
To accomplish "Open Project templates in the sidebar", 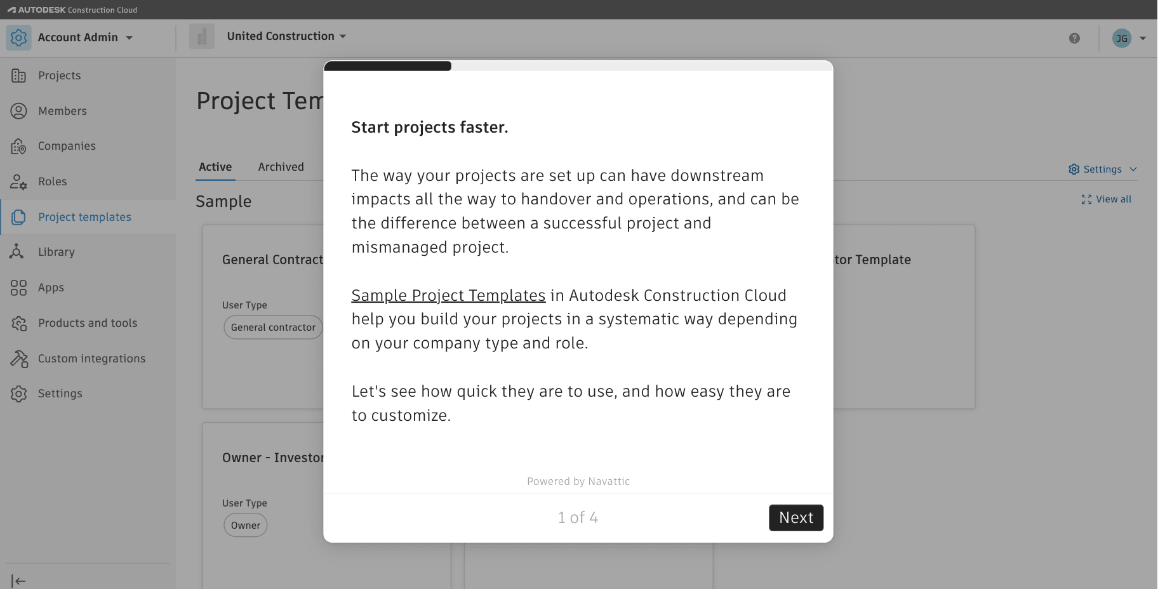I will pyautogui.click(x=88, y=217).
